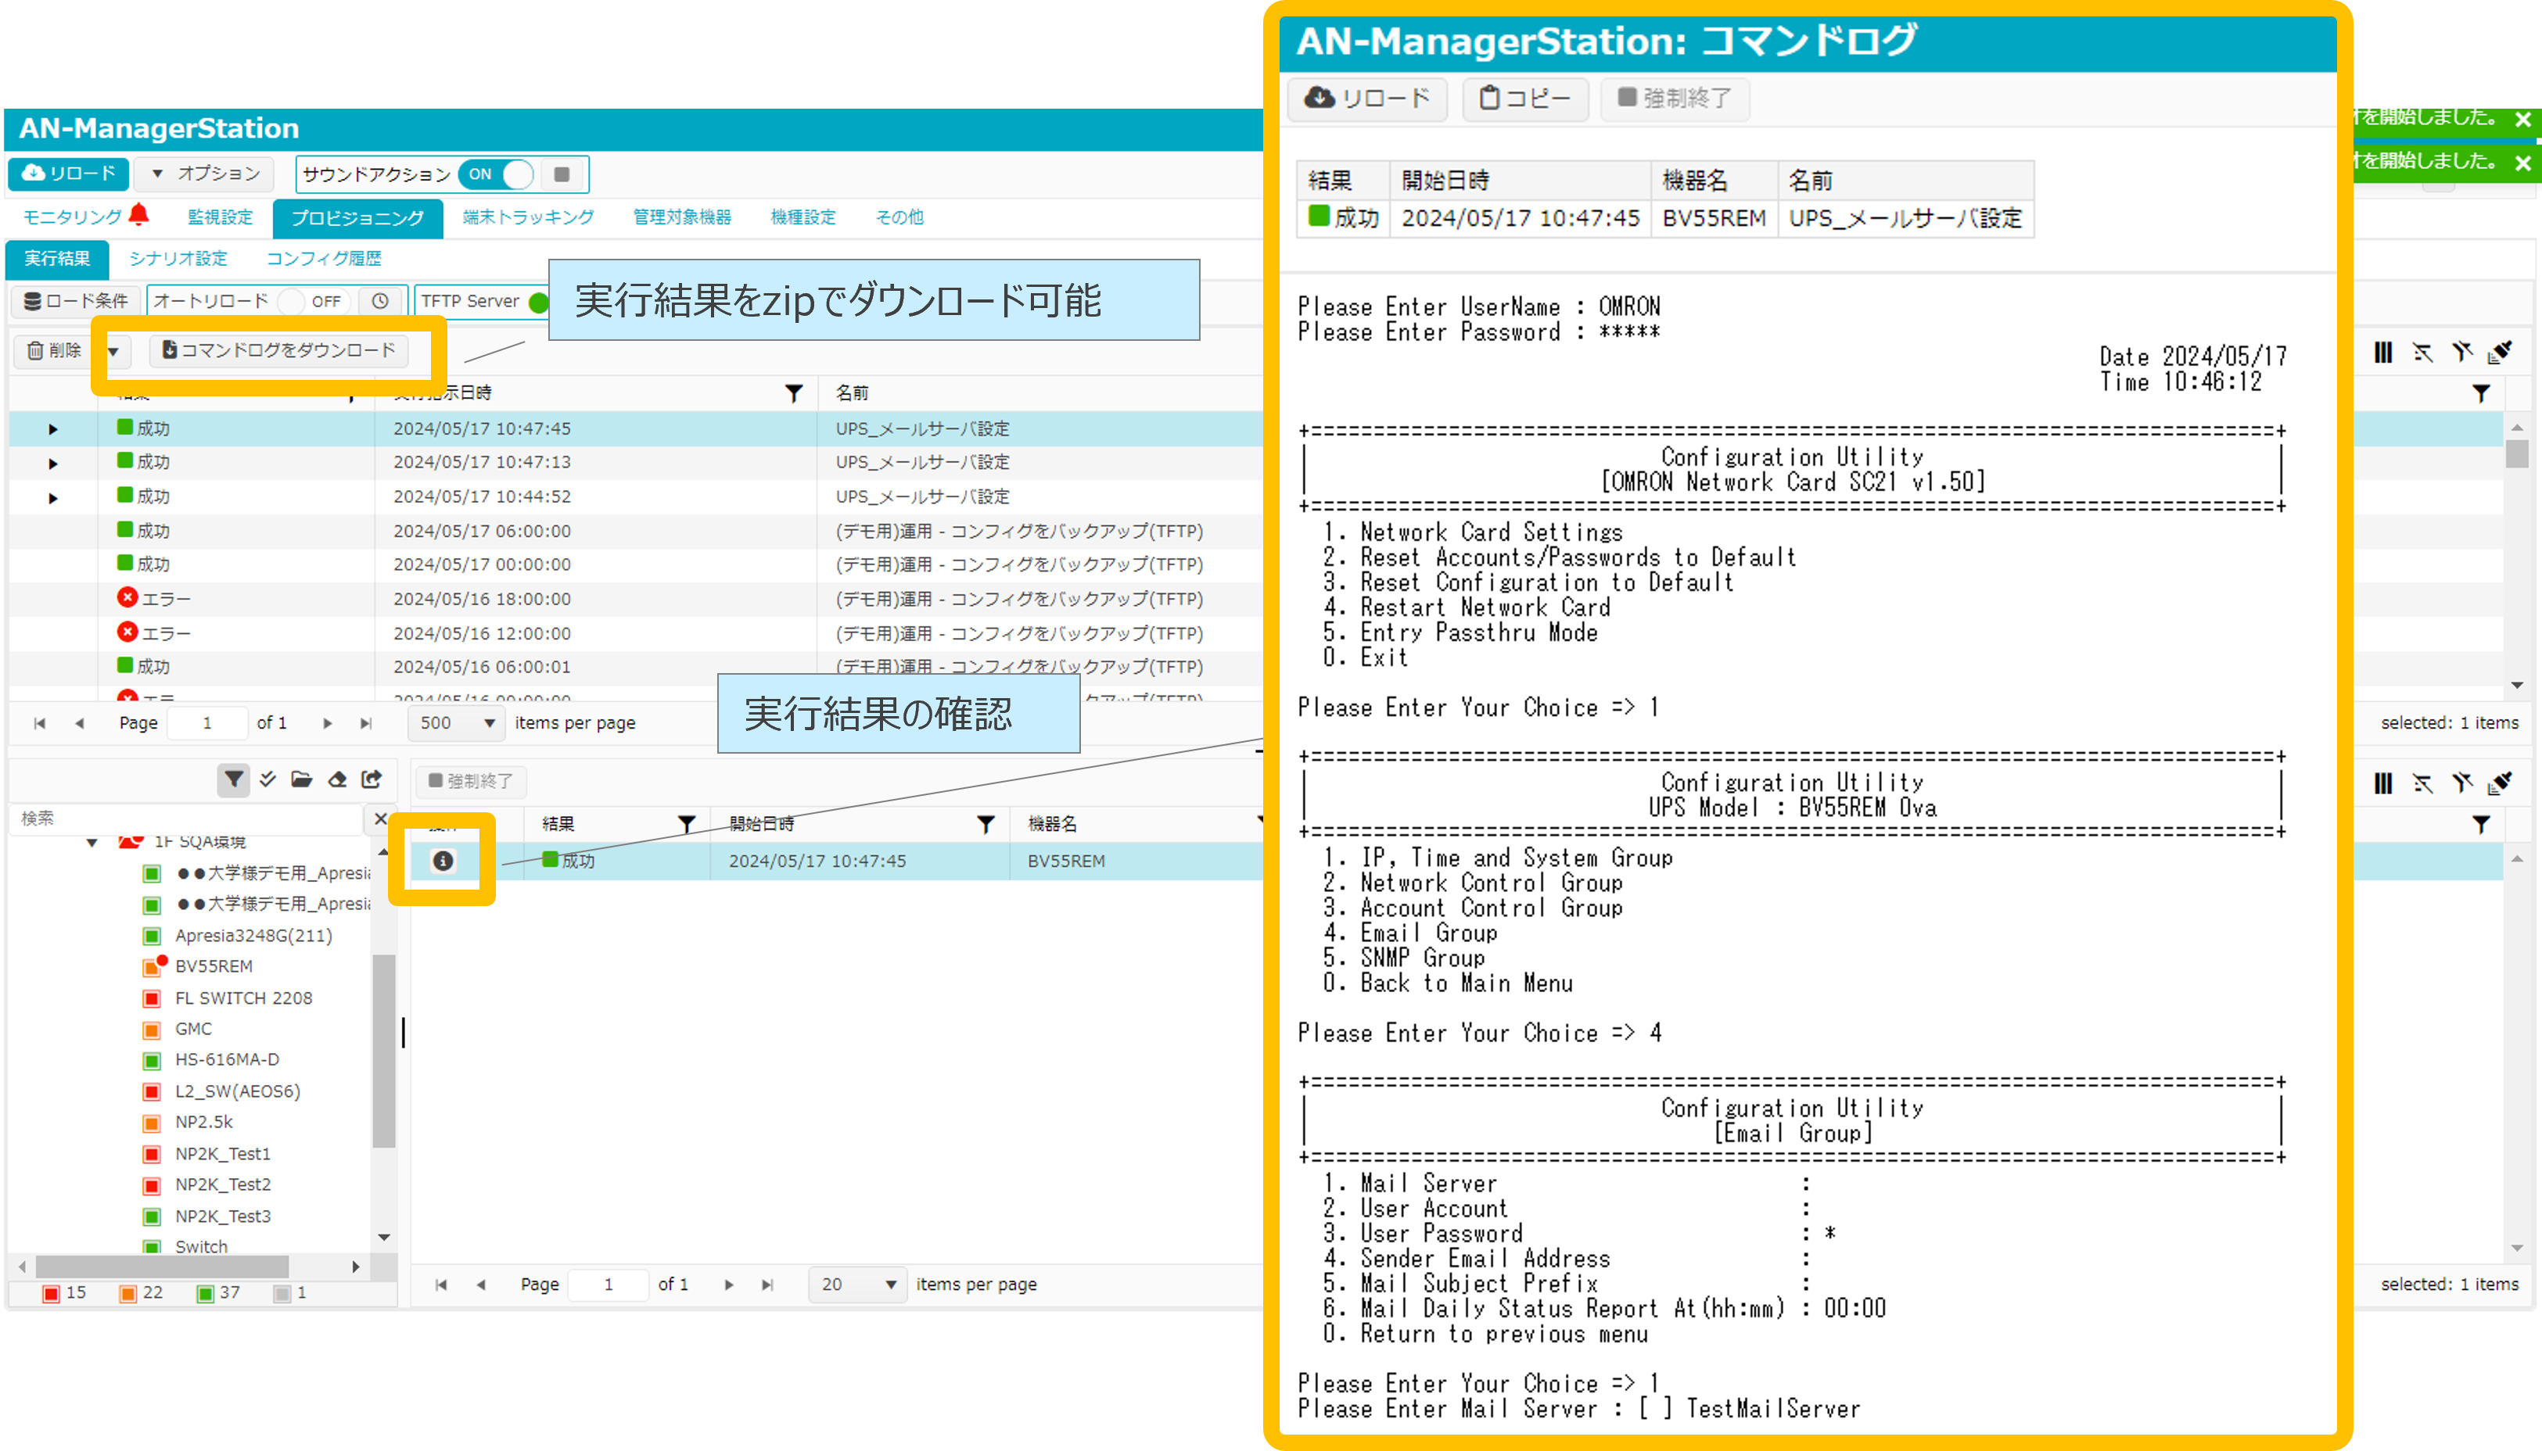Select the 実行結果 sub-tab
2542x1451 pixels.
(x=57, y=258)
